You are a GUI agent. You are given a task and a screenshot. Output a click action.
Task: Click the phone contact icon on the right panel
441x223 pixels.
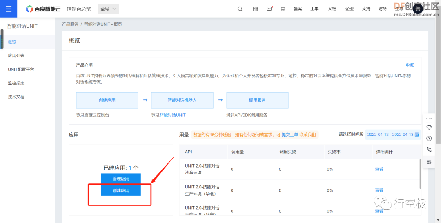[x=429, y=150]
